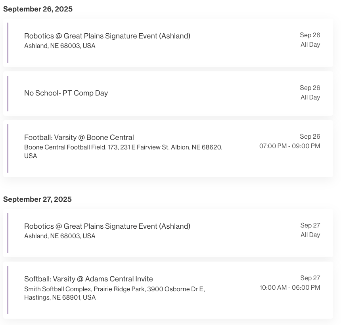The image size is (341, 325).
Task: Select the No School- PT Comp Day event
Action: [x=66, y=93]
